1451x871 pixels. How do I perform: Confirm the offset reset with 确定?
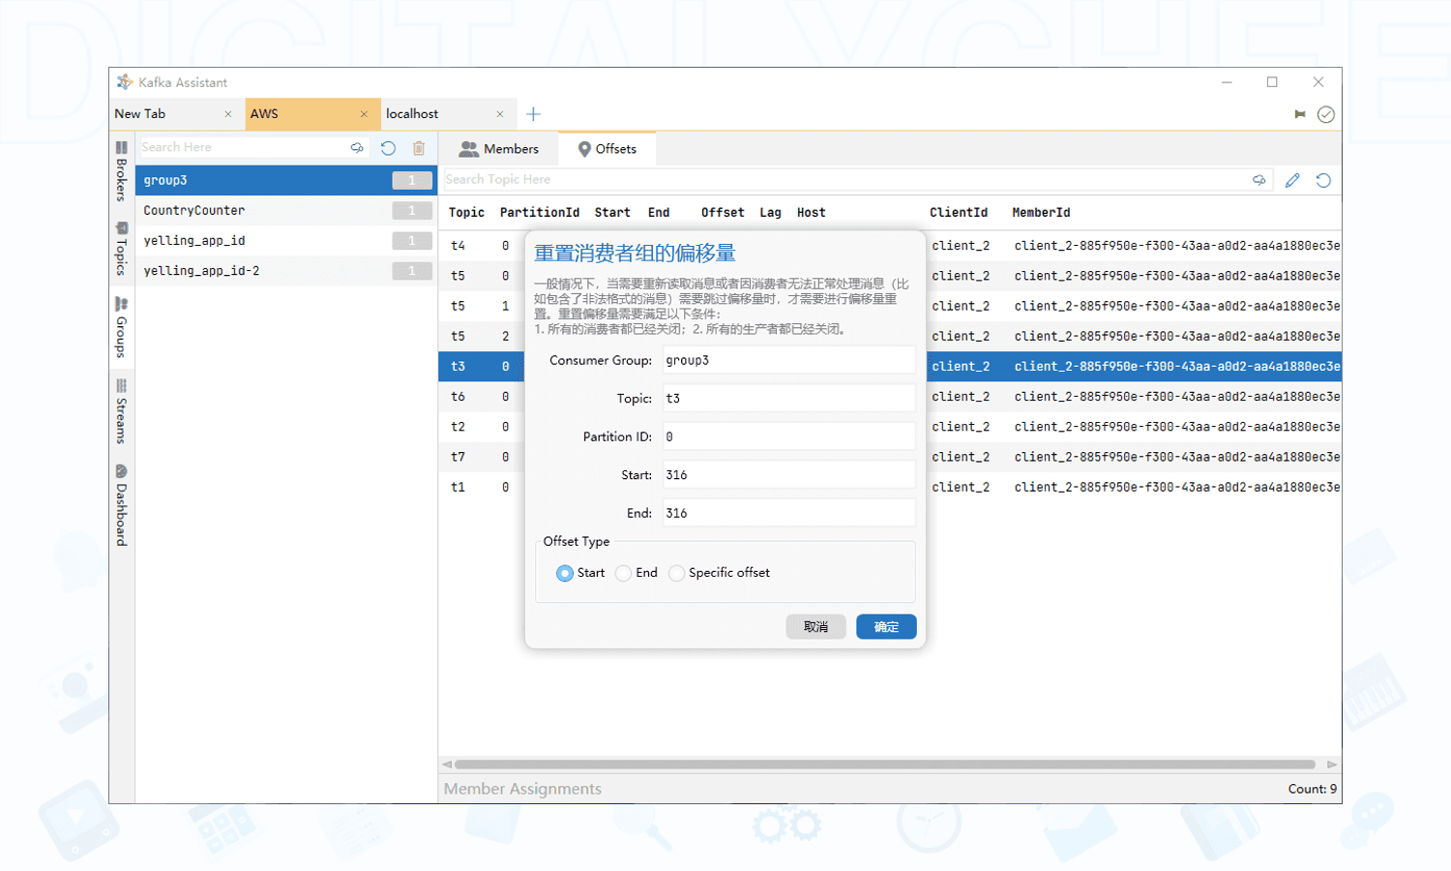coord(885,626)
